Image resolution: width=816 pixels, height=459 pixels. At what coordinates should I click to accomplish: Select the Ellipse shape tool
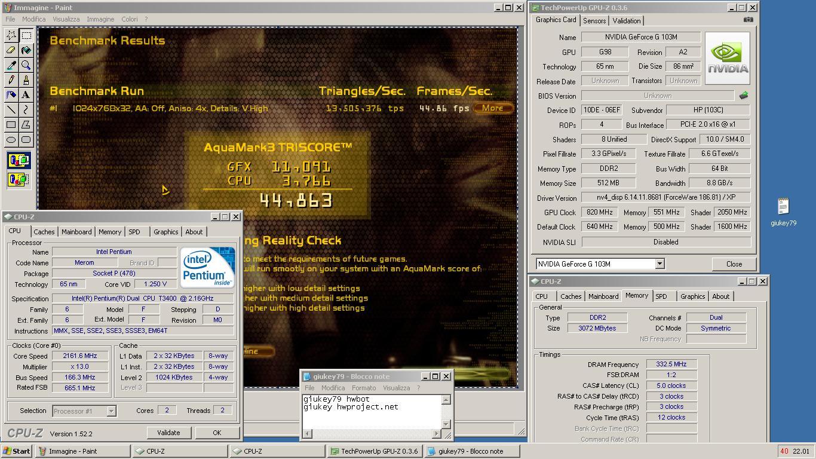(x=11, y=140)
